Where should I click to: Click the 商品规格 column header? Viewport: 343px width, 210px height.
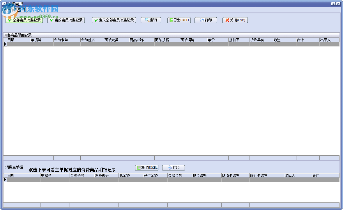pyautogui.click(x=167, y=40)
